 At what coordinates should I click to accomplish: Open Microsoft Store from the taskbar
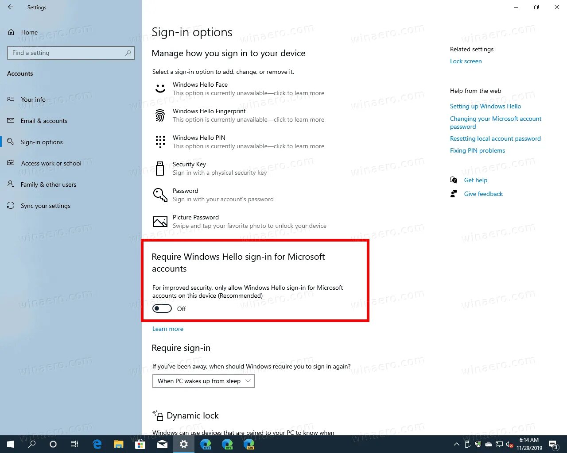pos(140,444)
